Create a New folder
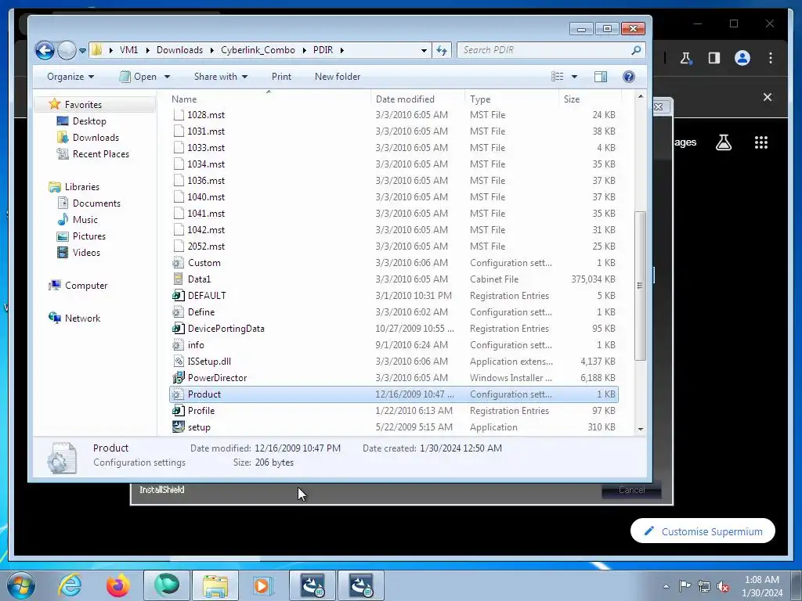 [x=338, y=77]
